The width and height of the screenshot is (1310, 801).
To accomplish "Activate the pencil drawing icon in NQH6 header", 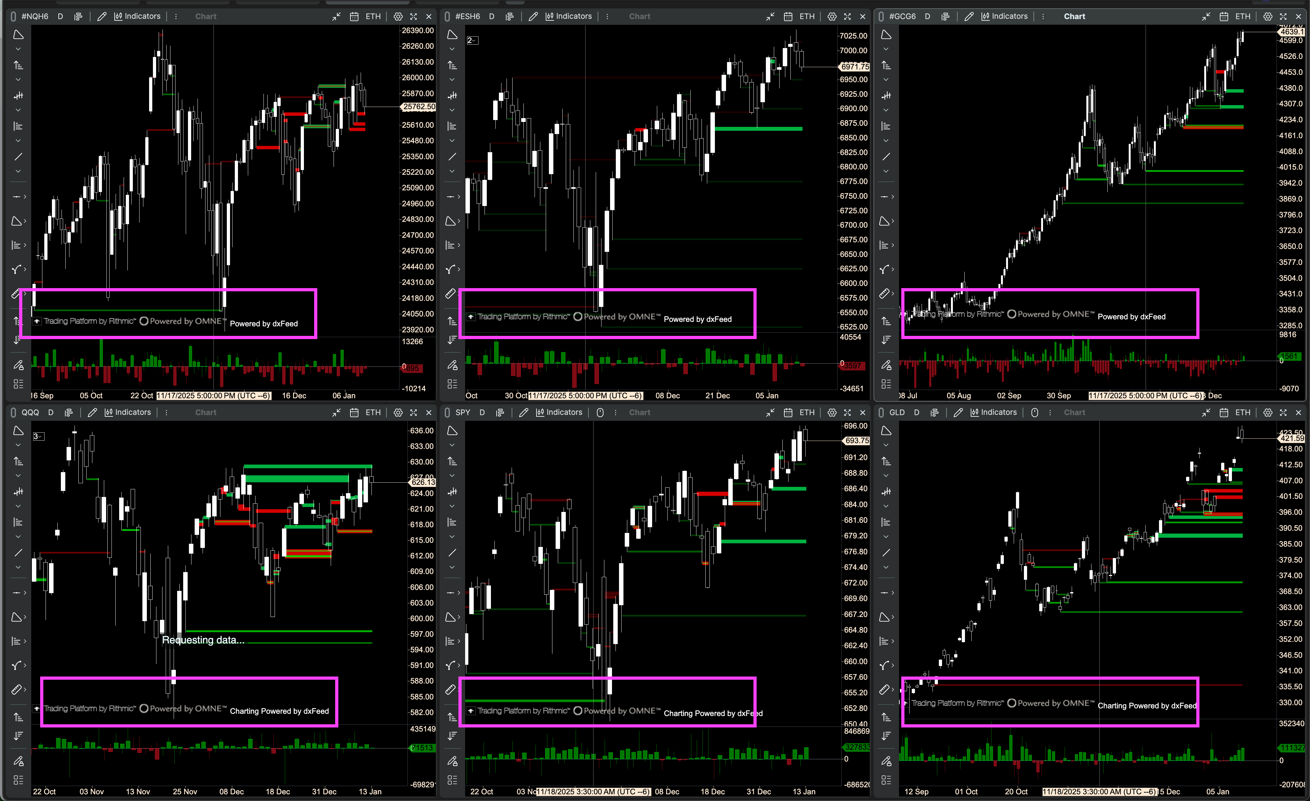I will point(102,17).
